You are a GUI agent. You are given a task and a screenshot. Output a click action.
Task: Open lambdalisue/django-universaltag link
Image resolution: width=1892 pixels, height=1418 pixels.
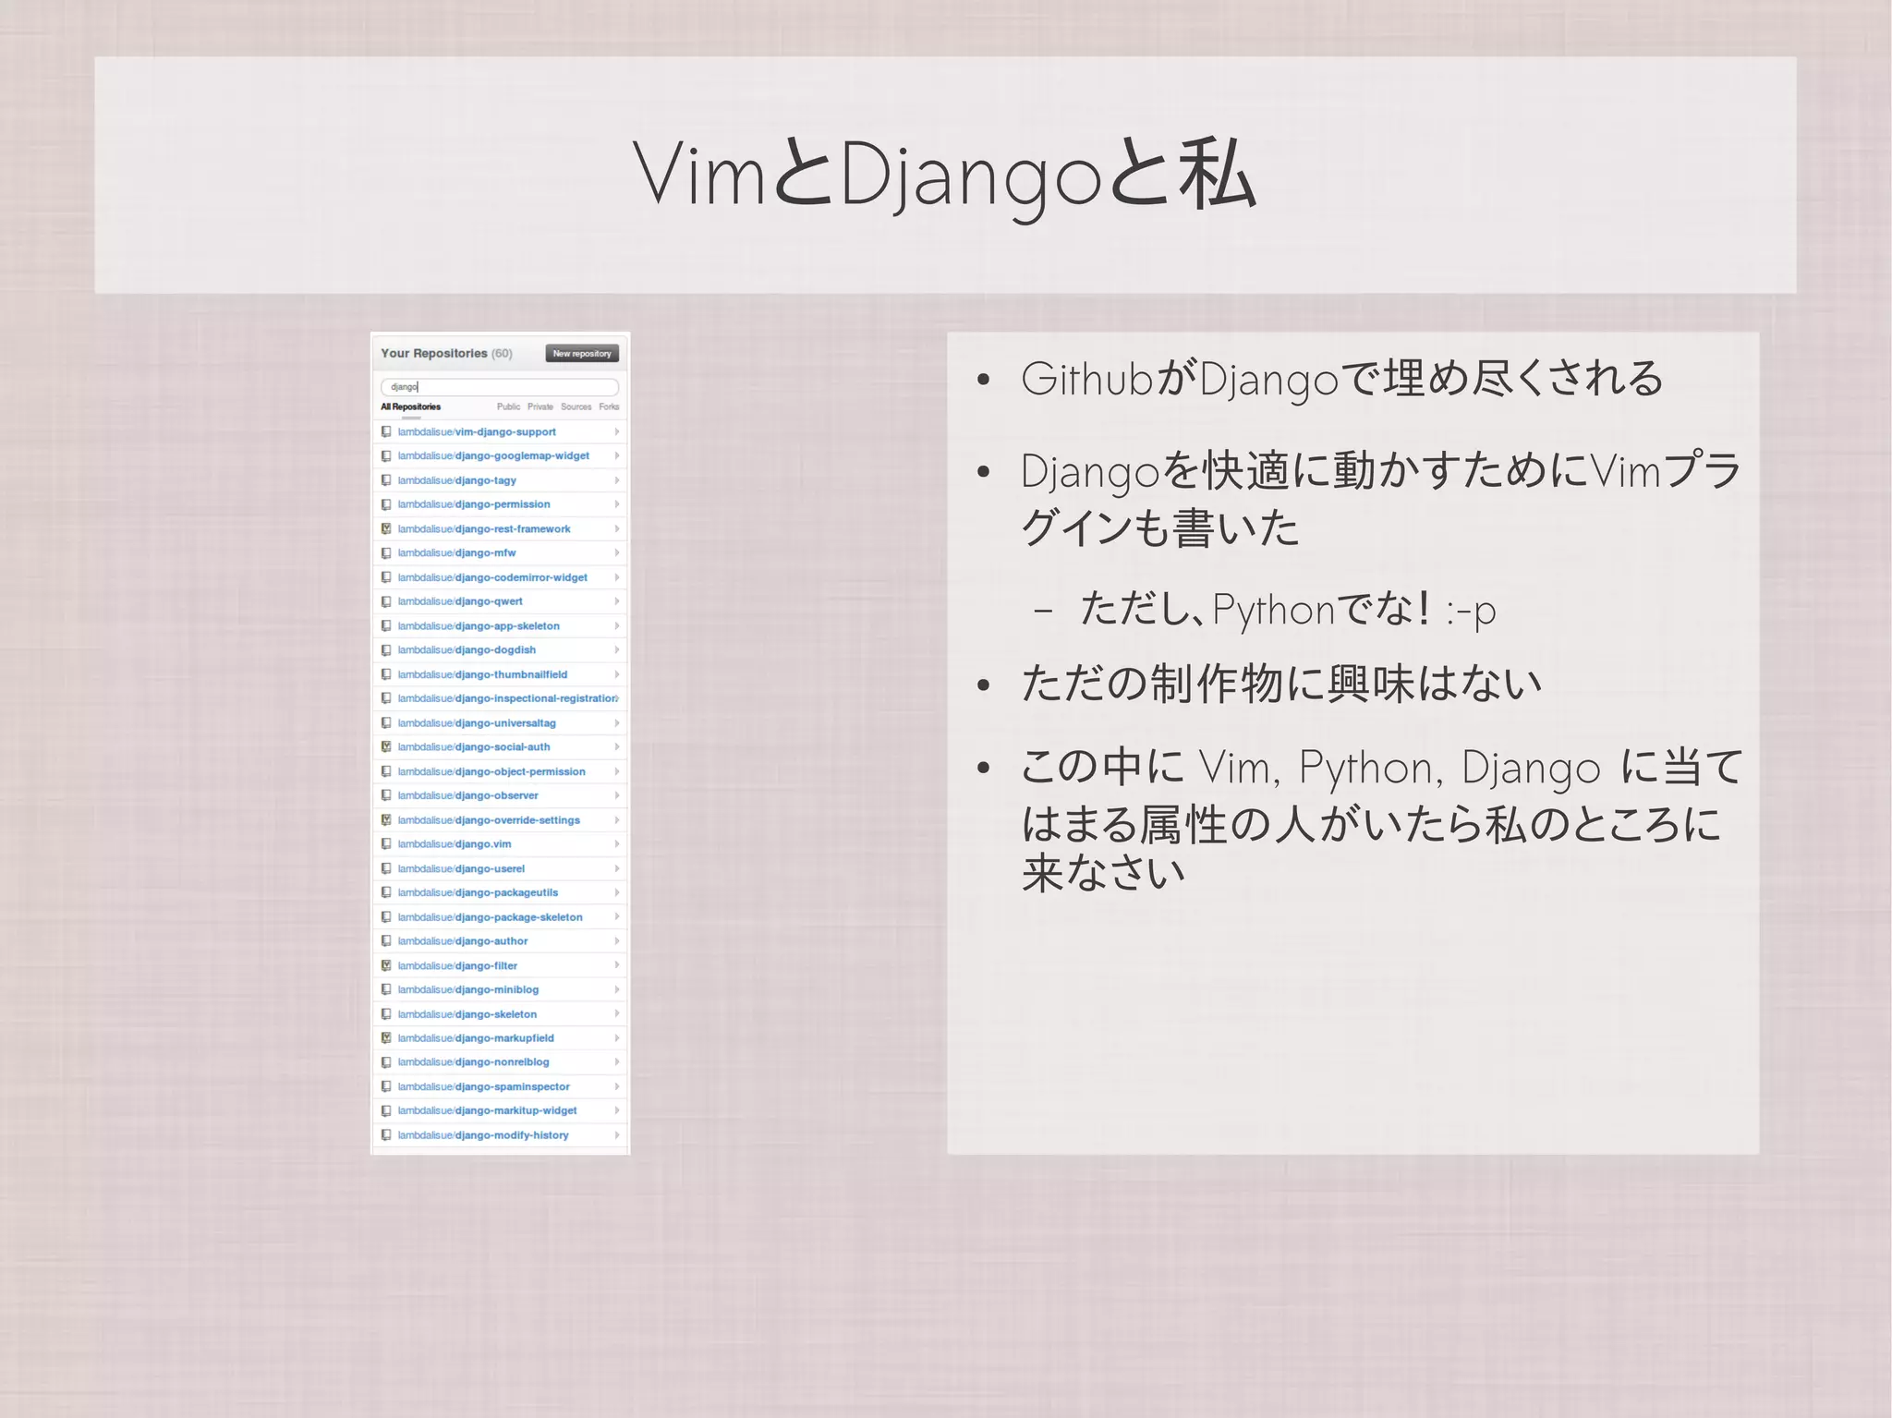point(477,722)
